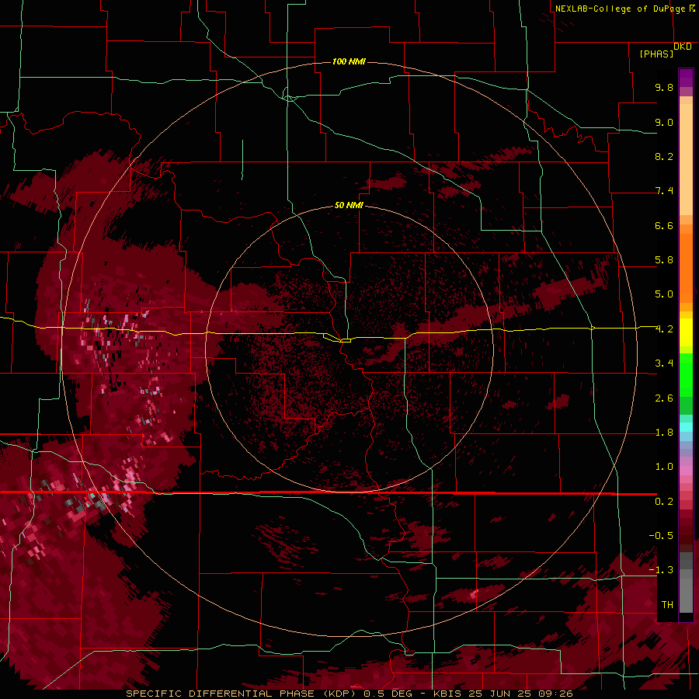Click the 9.0 value on the scale
The height and width of the screenshot is (699, 699).
[664, 122]
